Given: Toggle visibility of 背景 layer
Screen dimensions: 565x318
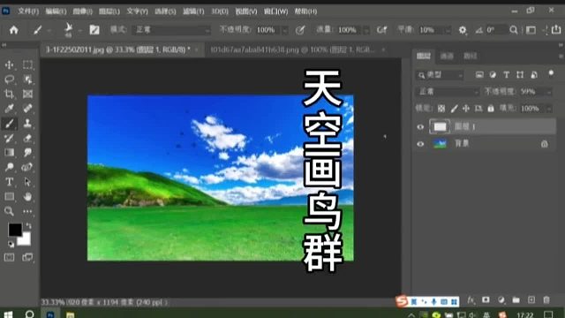Looking at the screenshot, I should 420,144.
